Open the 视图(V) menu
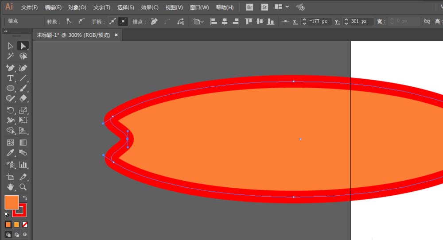This screenshot has height=240, width=443. 174,8
